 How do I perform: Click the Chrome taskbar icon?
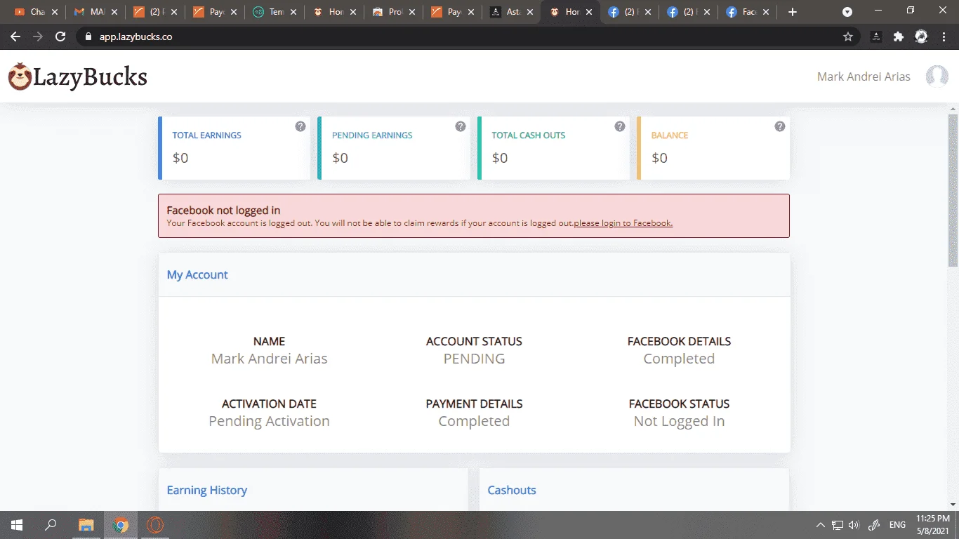[121, 525]
